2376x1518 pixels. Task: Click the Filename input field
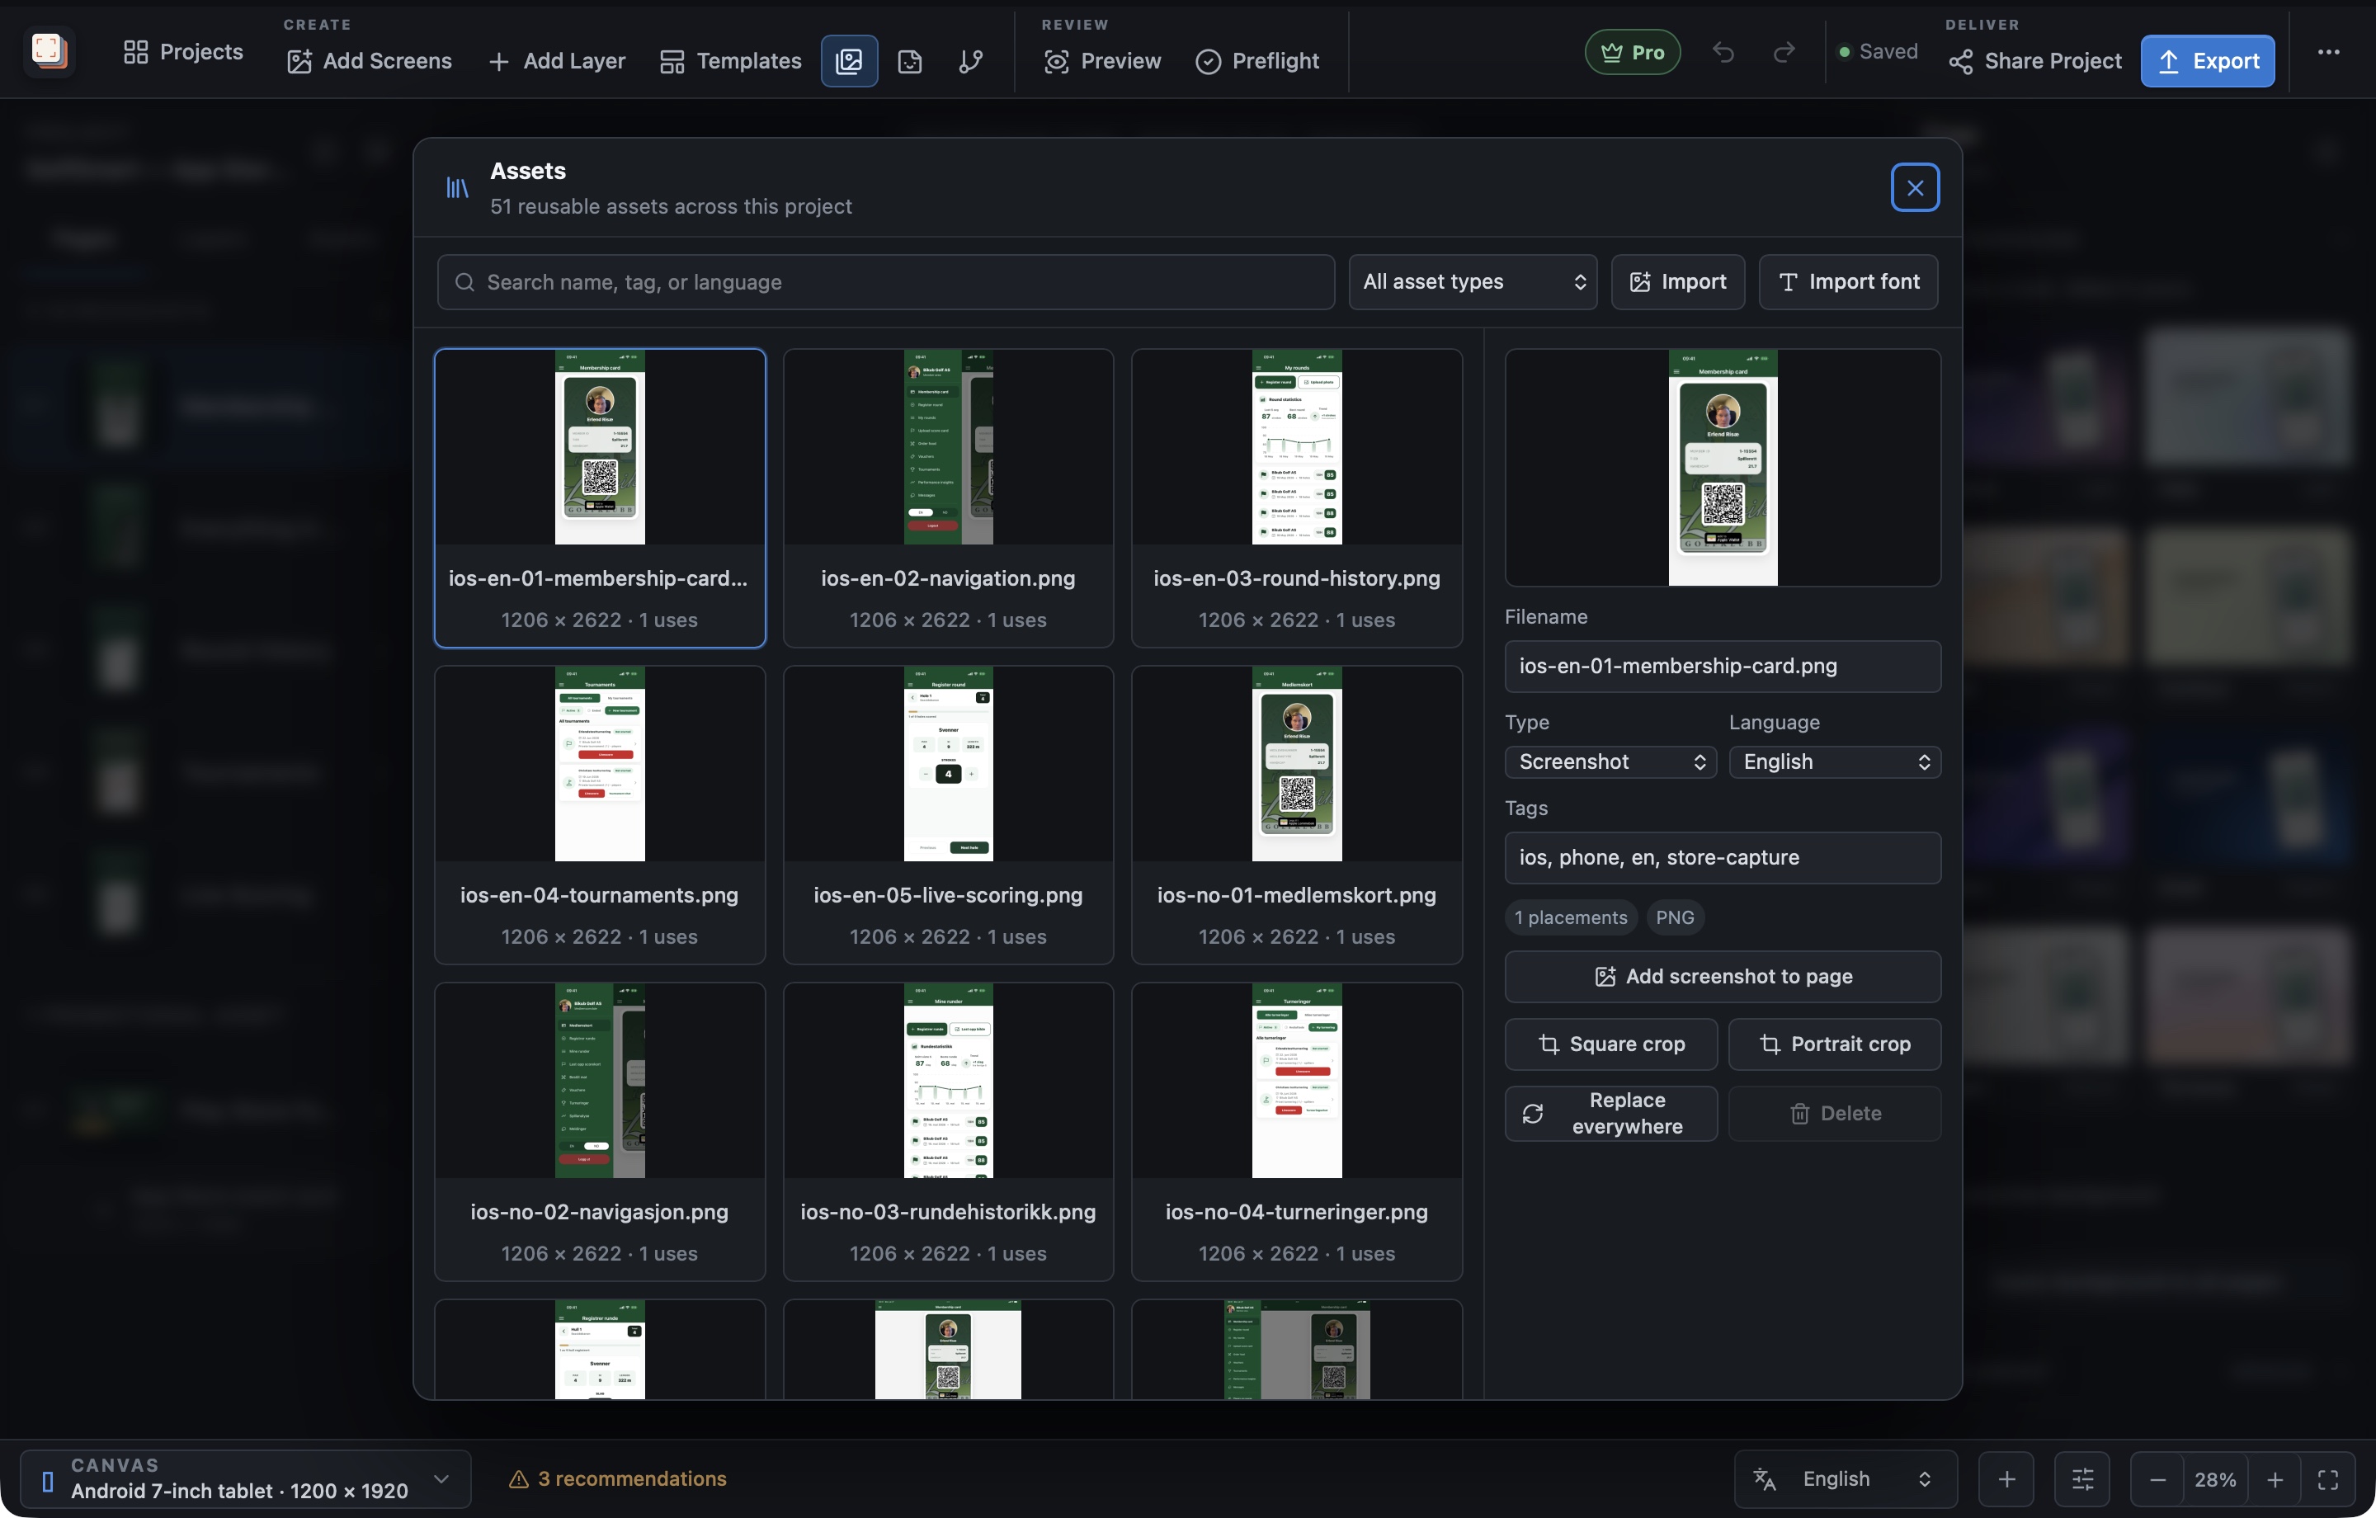point(1723,667)
